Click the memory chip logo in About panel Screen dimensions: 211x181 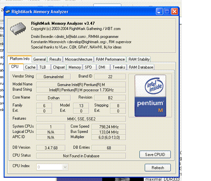(18, 29)
